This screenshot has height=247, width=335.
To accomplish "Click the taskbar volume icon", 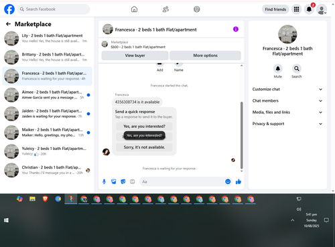I will [x=299, y=210].
